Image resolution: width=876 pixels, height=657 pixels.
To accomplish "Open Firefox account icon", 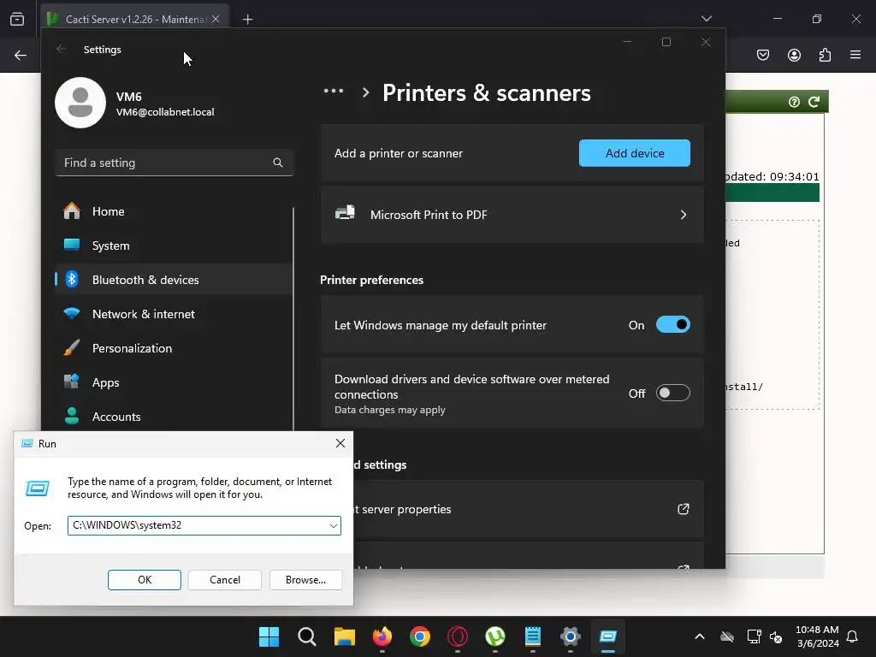I will pyautogui.click(x=794, y=55).
